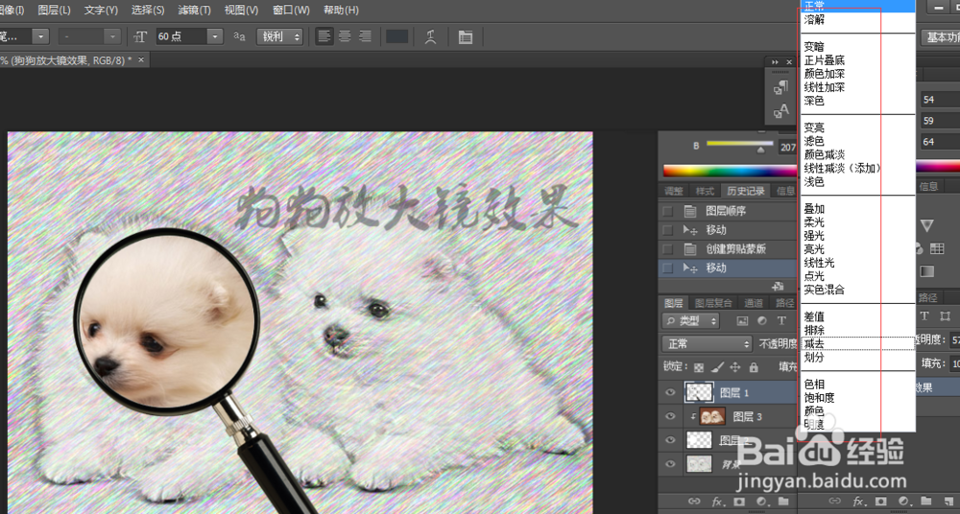Center-align the text
The height and width of the screenshot is (514, 960).
pos(345,36)
